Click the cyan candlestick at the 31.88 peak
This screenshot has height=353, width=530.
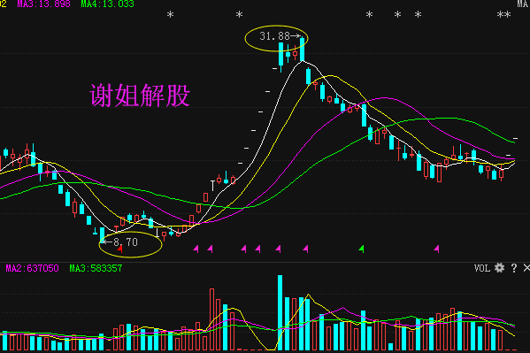coord(303,49)
